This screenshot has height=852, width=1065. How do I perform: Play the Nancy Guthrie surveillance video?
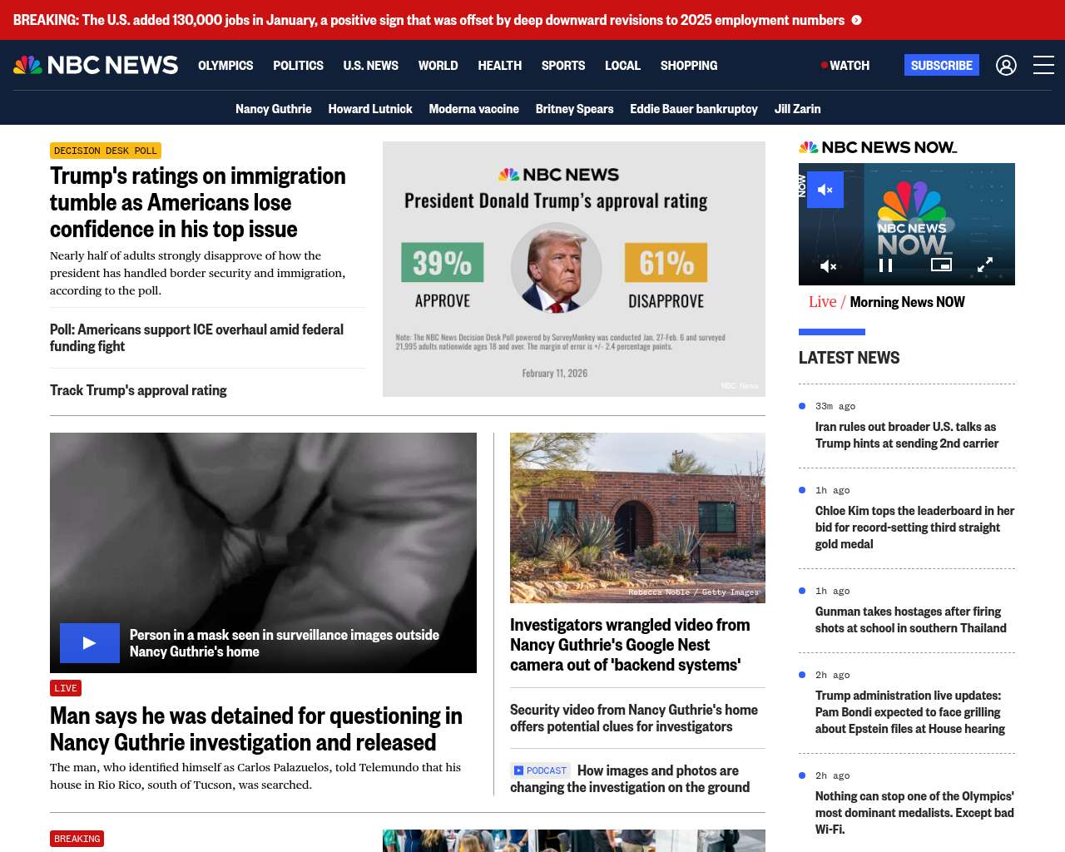coord(90,643)
